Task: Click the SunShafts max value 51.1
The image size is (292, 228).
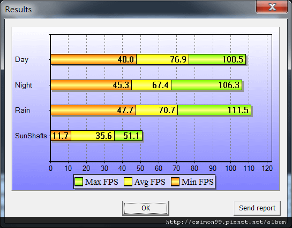Action: click(x=131, y=136)
